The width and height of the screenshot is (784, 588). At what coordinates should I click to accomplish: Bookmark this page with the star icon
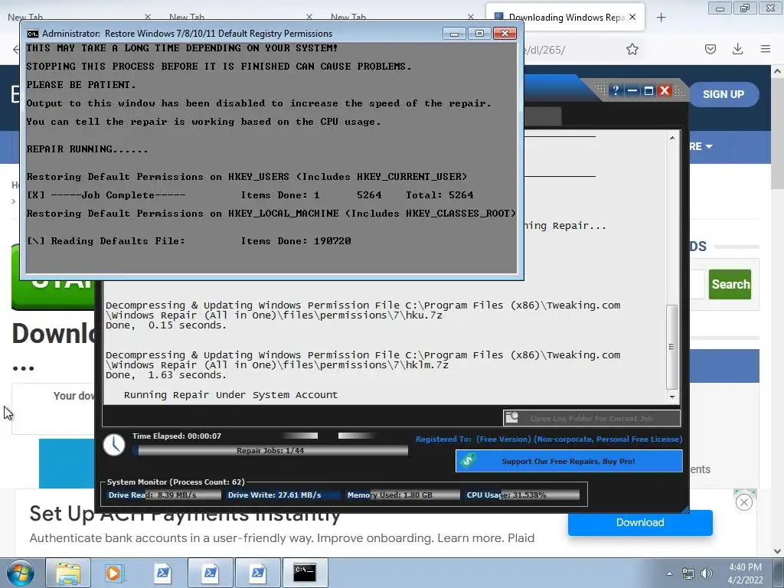coord(632,49)
